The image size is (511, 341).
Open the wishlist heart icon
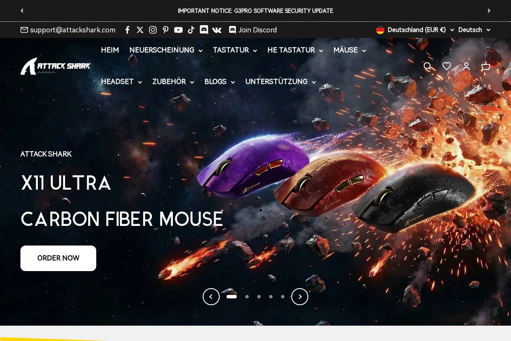point(447,66)
